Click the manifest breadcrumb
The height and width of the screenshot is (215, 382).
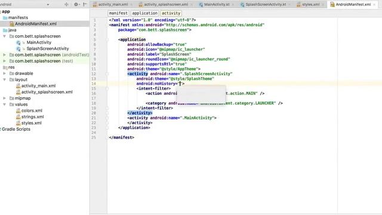tap(118, 13)
